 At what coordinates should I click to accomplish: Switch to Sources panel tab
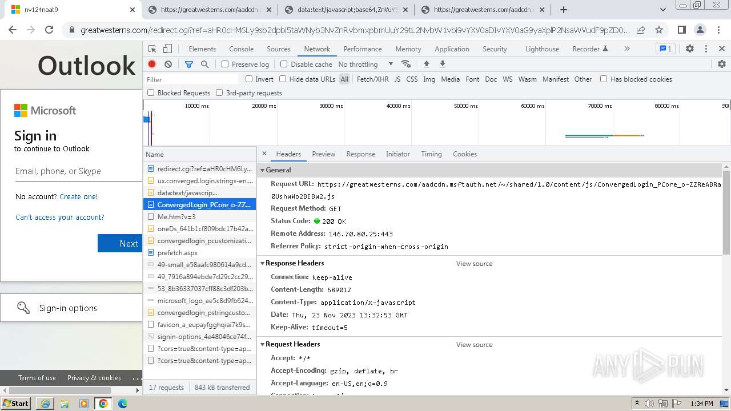point(279,49)
